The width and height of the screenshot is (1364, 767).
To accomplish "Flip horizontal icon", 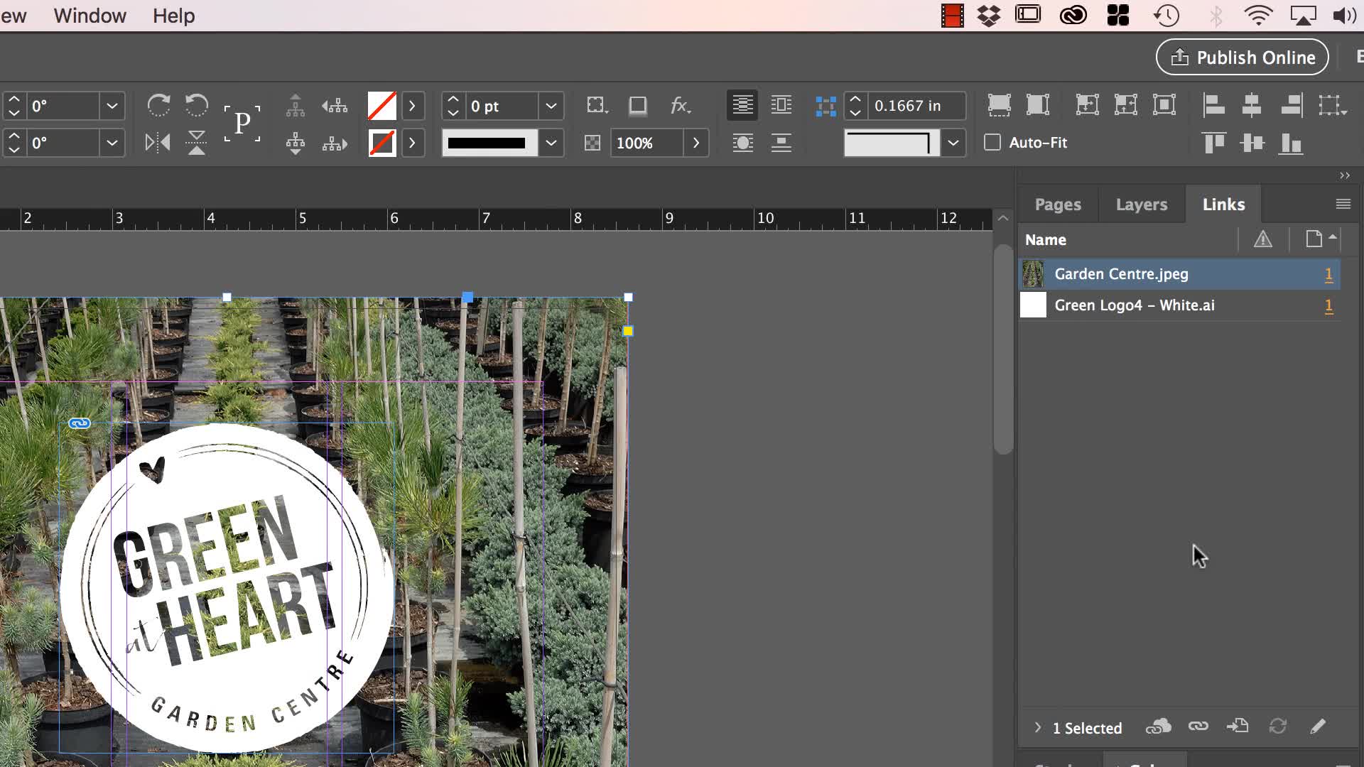I will (x=157, y=143).
